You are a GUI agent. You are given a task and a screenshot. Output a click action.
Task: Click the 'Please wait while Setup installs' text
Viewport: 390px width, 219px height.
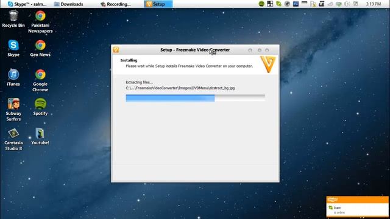click(x=190, y=66)
